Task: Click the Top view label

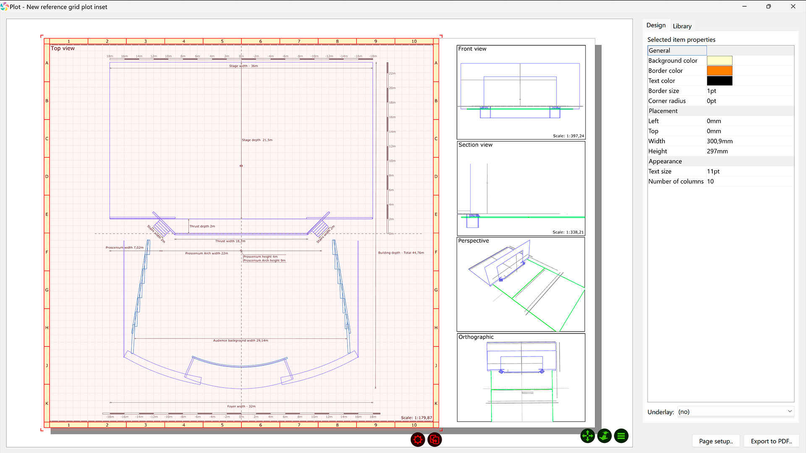Action: 63,48
